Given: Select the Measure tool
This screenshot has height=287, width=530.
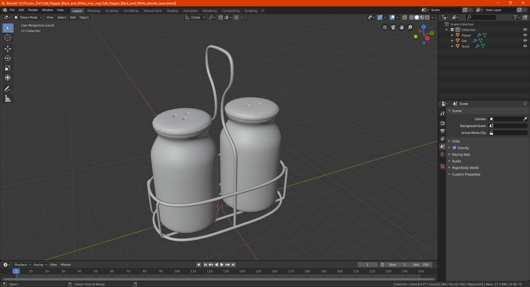Looking at the screenshot, I should [x=8, y=99].
